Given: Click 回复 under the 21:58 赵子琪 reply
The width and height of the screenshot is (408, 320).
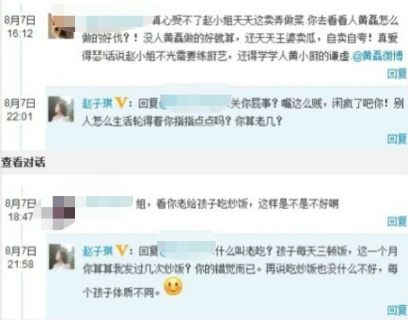Looking at the screenshot, I should 397,310.
